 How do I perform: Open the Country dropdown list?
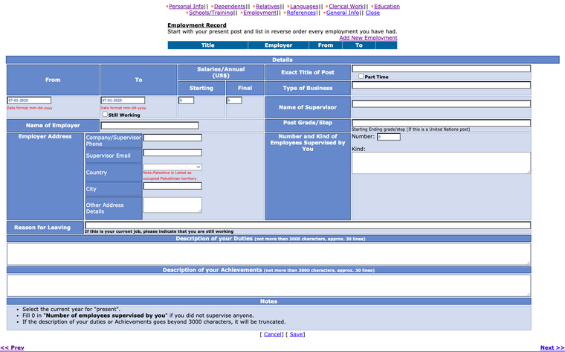pyautogui.click(x=172, y=167)
